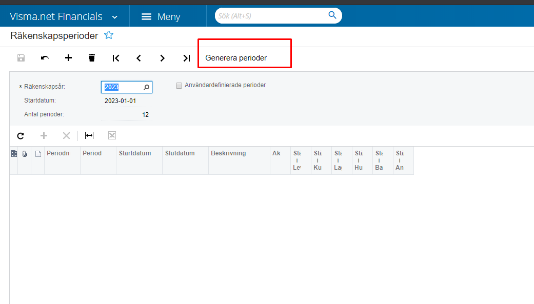Image resolution: width=534 pixels, height=304 pixels.
Task: Click Generera perioder button
Action: pyautogui.click(x=236, y=58)
